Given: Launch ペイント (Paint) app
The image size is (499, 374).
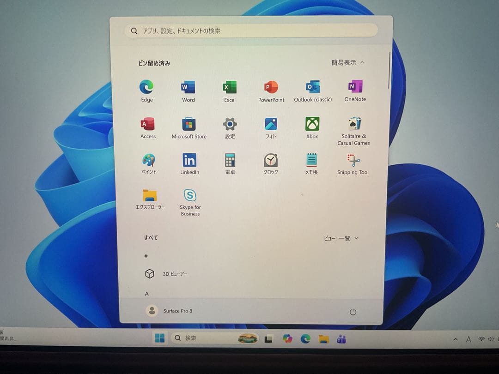Looking at the screenshot, I should [149, 164].
